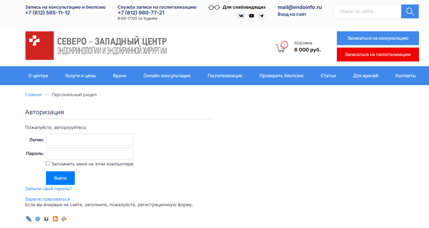The width and height of the screenshot is (429, 228).
Task: Click 'Записаться на консультацию' blue button
Action: pos(377,38)
